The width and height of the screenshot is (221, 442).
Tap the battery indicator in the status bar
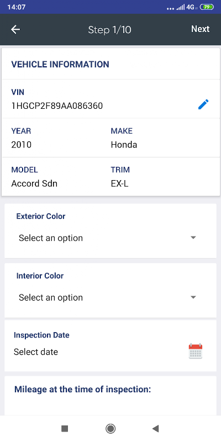coord(207,7)
